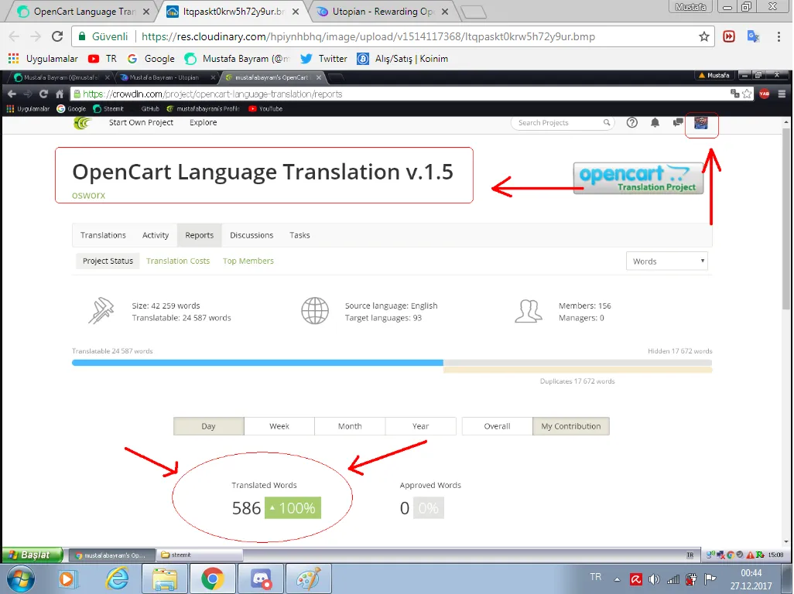The image size is (794, 594).
Task: Open the Explore menu item
Action: coord(203,122)
